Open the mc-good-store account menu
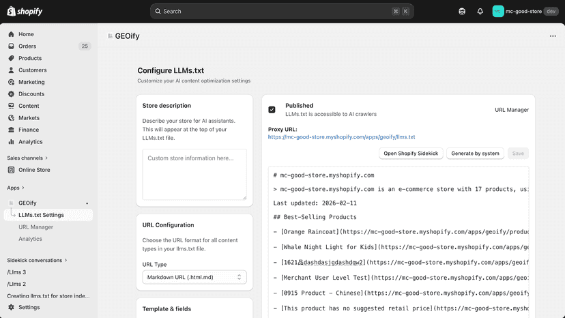 (525, 12)
